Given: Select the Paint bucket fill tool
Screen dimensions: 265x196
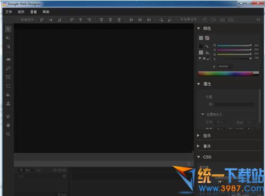Looking at the screenshot, I should click(8, 95).
